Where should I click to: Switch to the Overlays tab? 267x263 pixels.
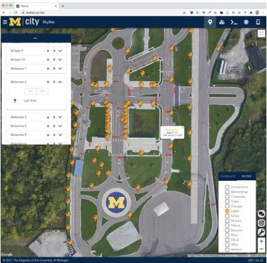[228, 176]
